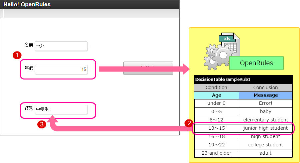Click the 'adult' cell
The width and height of the screenshot is (300, 163).
pos(266,153)
